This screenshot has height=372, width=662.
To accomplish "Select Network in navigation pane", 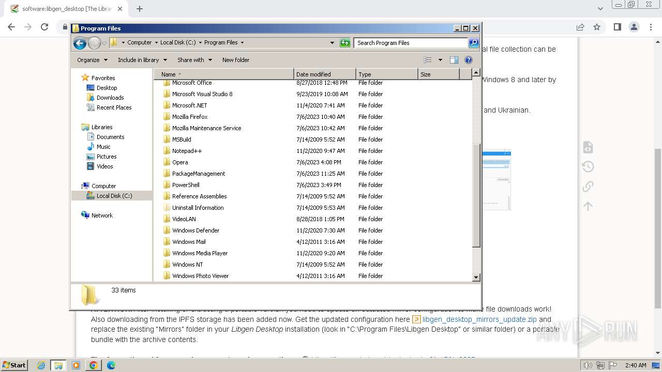I will [x=102, y=215].
